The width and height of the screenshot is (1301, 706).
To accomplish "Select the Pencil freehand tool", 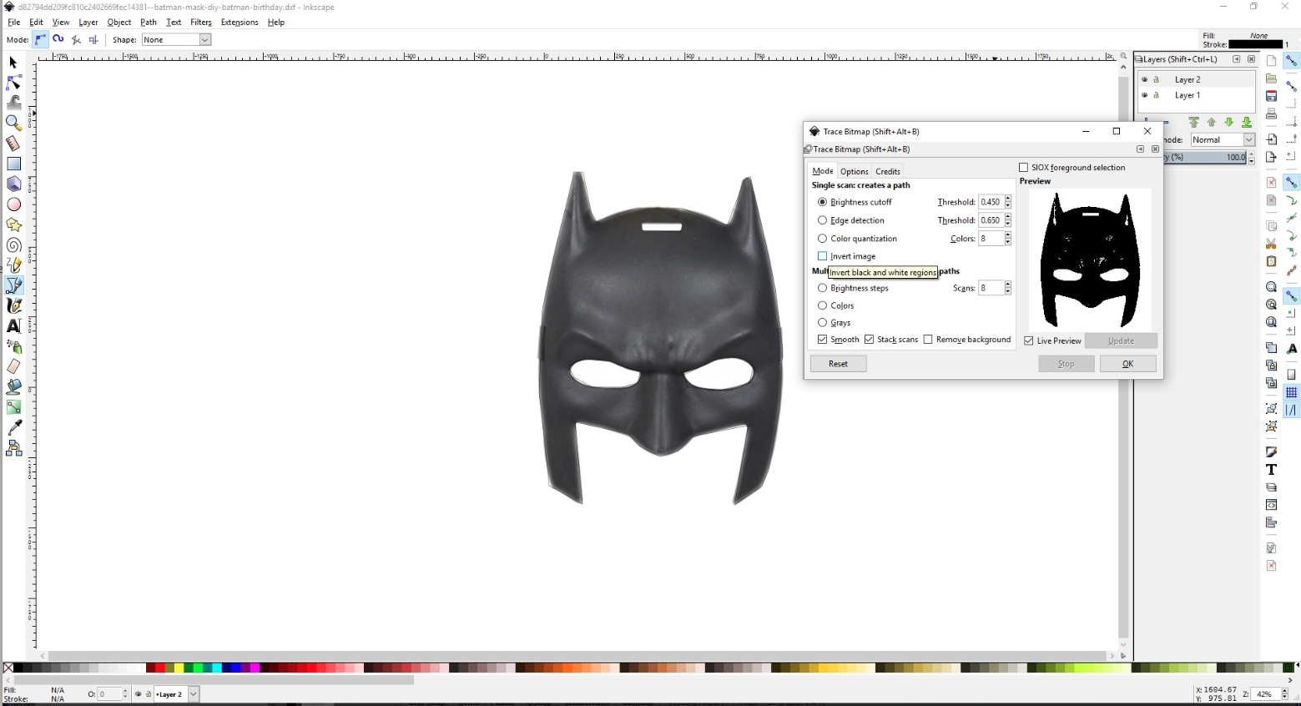I will [x=13, y=265].
